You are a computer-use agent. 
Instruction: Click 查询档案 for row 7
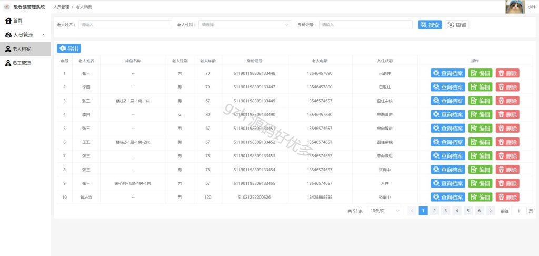click(448, 156)
